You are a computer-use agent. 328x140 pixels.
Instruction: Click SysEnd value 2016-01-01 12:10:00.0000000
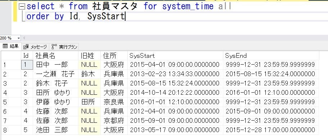click(271, 92)
